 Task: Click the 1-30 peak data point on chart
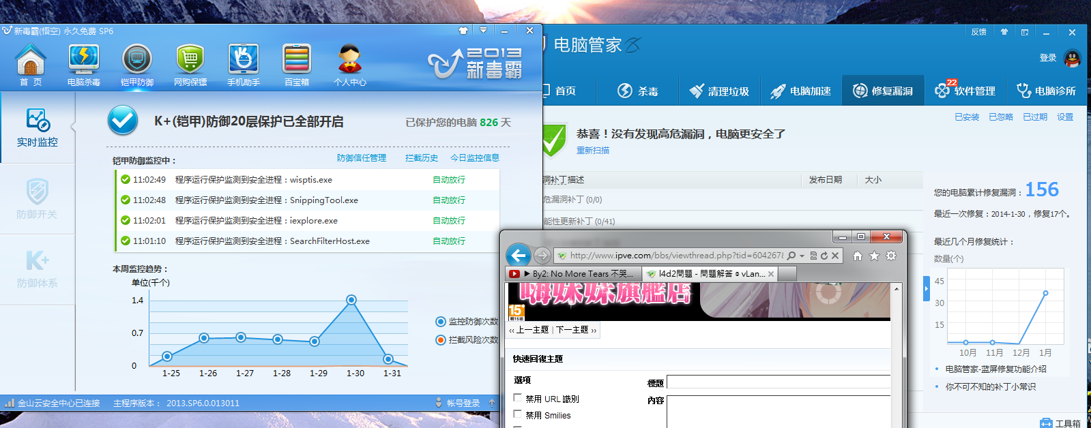click(351, 300)
